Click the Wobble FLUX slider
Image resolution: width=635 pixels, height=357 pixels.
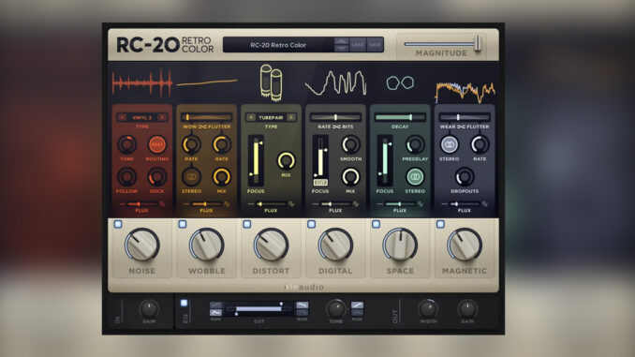pyautogui.click(x=207, y=204)
